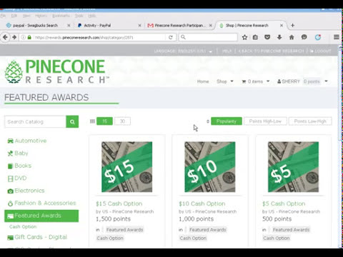Open a new tab with plus button
343x257 pixels.
(x=293, y=25)
